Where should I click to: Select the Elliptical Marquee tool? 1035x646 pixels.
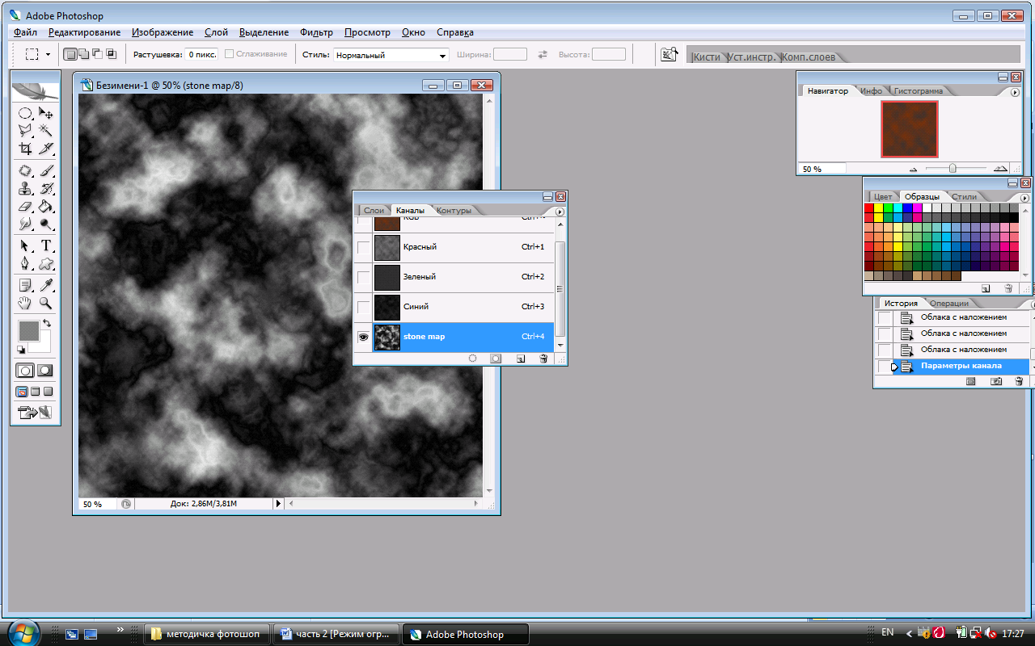tap(25, 114)
